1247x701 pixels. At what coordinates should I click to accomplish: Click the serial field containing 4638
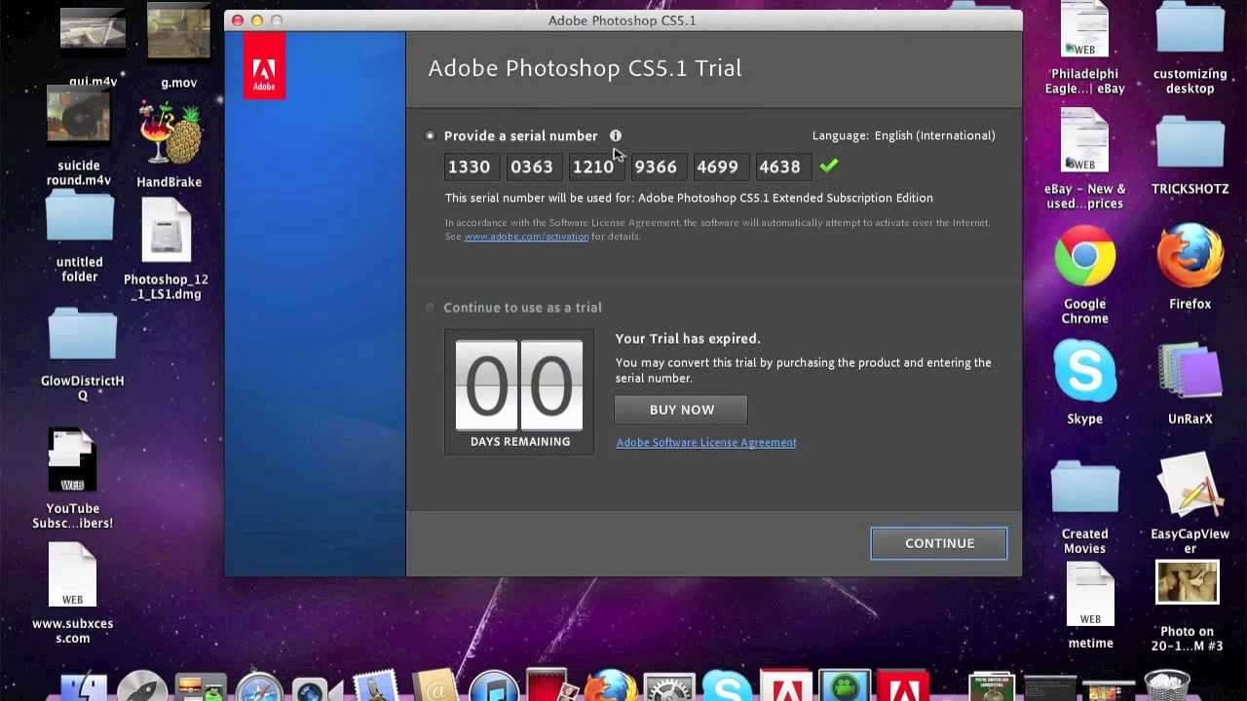[783, 166]
